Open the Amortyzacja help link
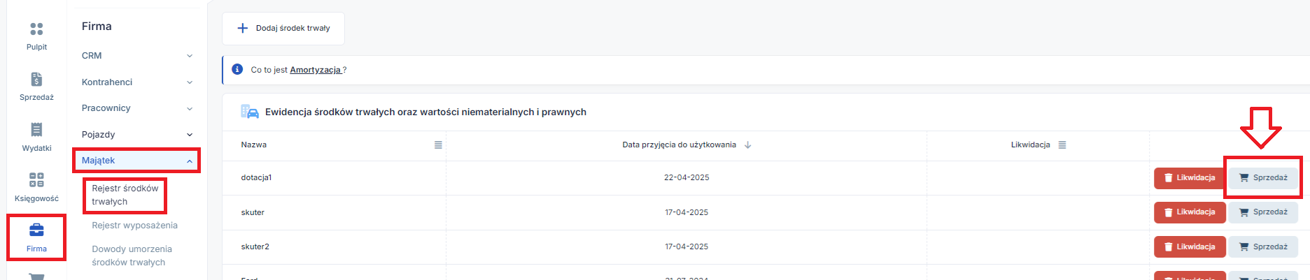The width and height of the screenshot is (1310, 280). coord(316,70)
